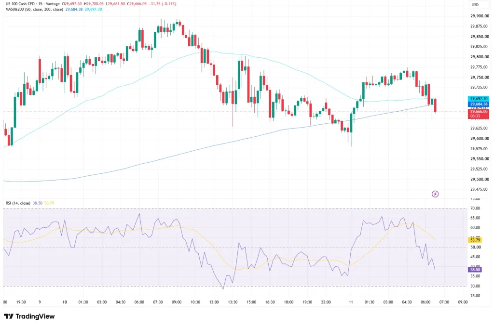Click the MA legend value 29,697.70
Image resolution: width=494 pixels, height=326 pixels.
93,10
